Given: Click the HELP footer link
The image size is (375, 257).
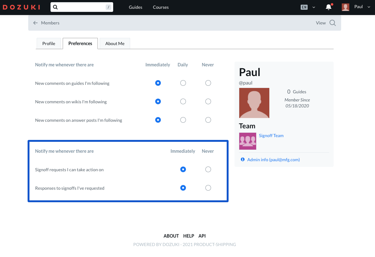Looking at the screenshot, I should click(188, 236).
